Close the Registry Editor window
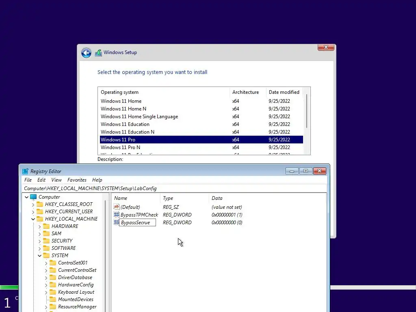This screenshot has width=416, height=312. (x=319, y=171)
